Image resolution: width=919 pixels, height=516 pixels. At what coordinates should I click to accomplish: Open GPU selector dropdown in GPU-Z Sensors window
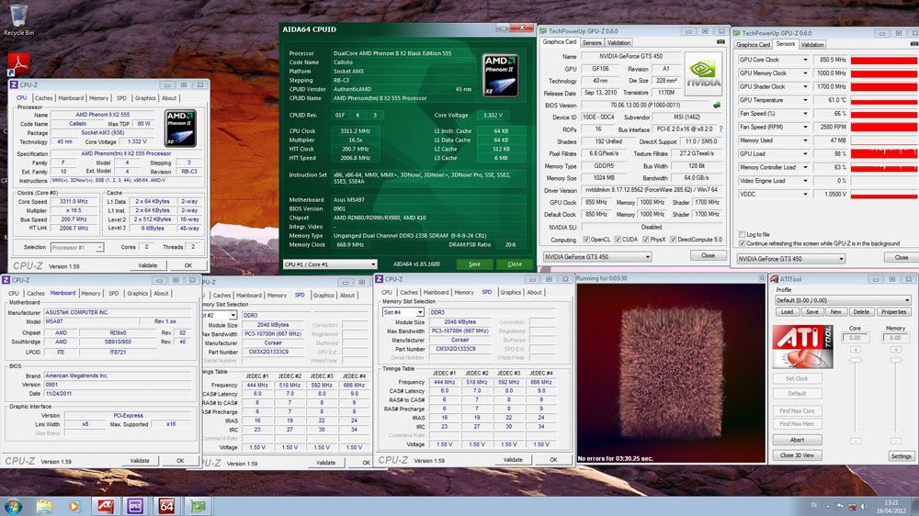pyautogui.click(x=790, y=258)
